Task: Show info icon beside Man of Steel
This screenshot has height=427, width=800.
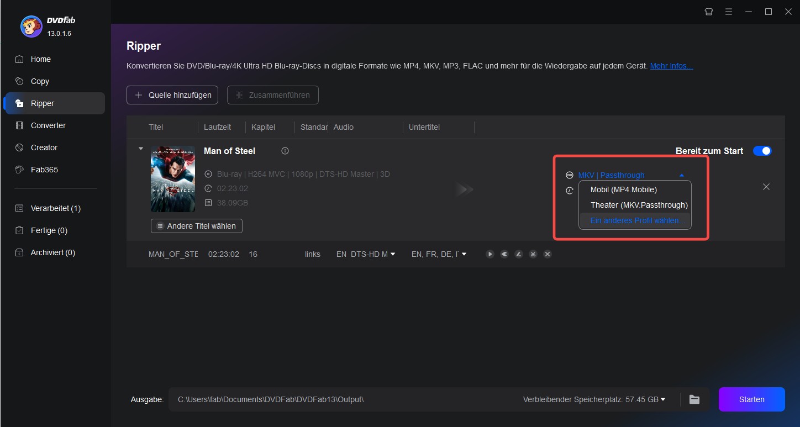Action: coord(285,151)
